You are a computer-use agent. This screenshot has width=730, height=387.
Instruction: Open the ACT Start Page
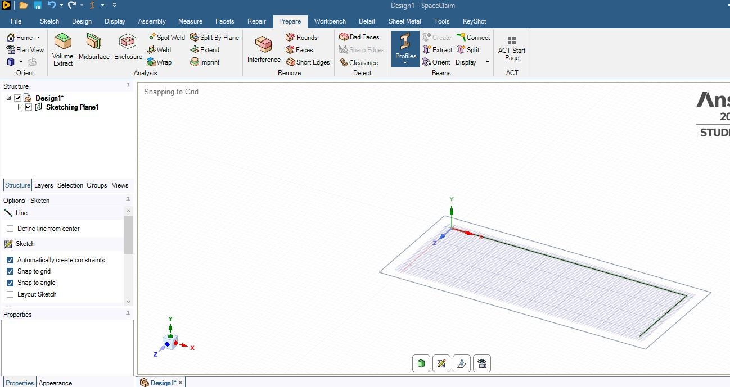pos(512,49)
